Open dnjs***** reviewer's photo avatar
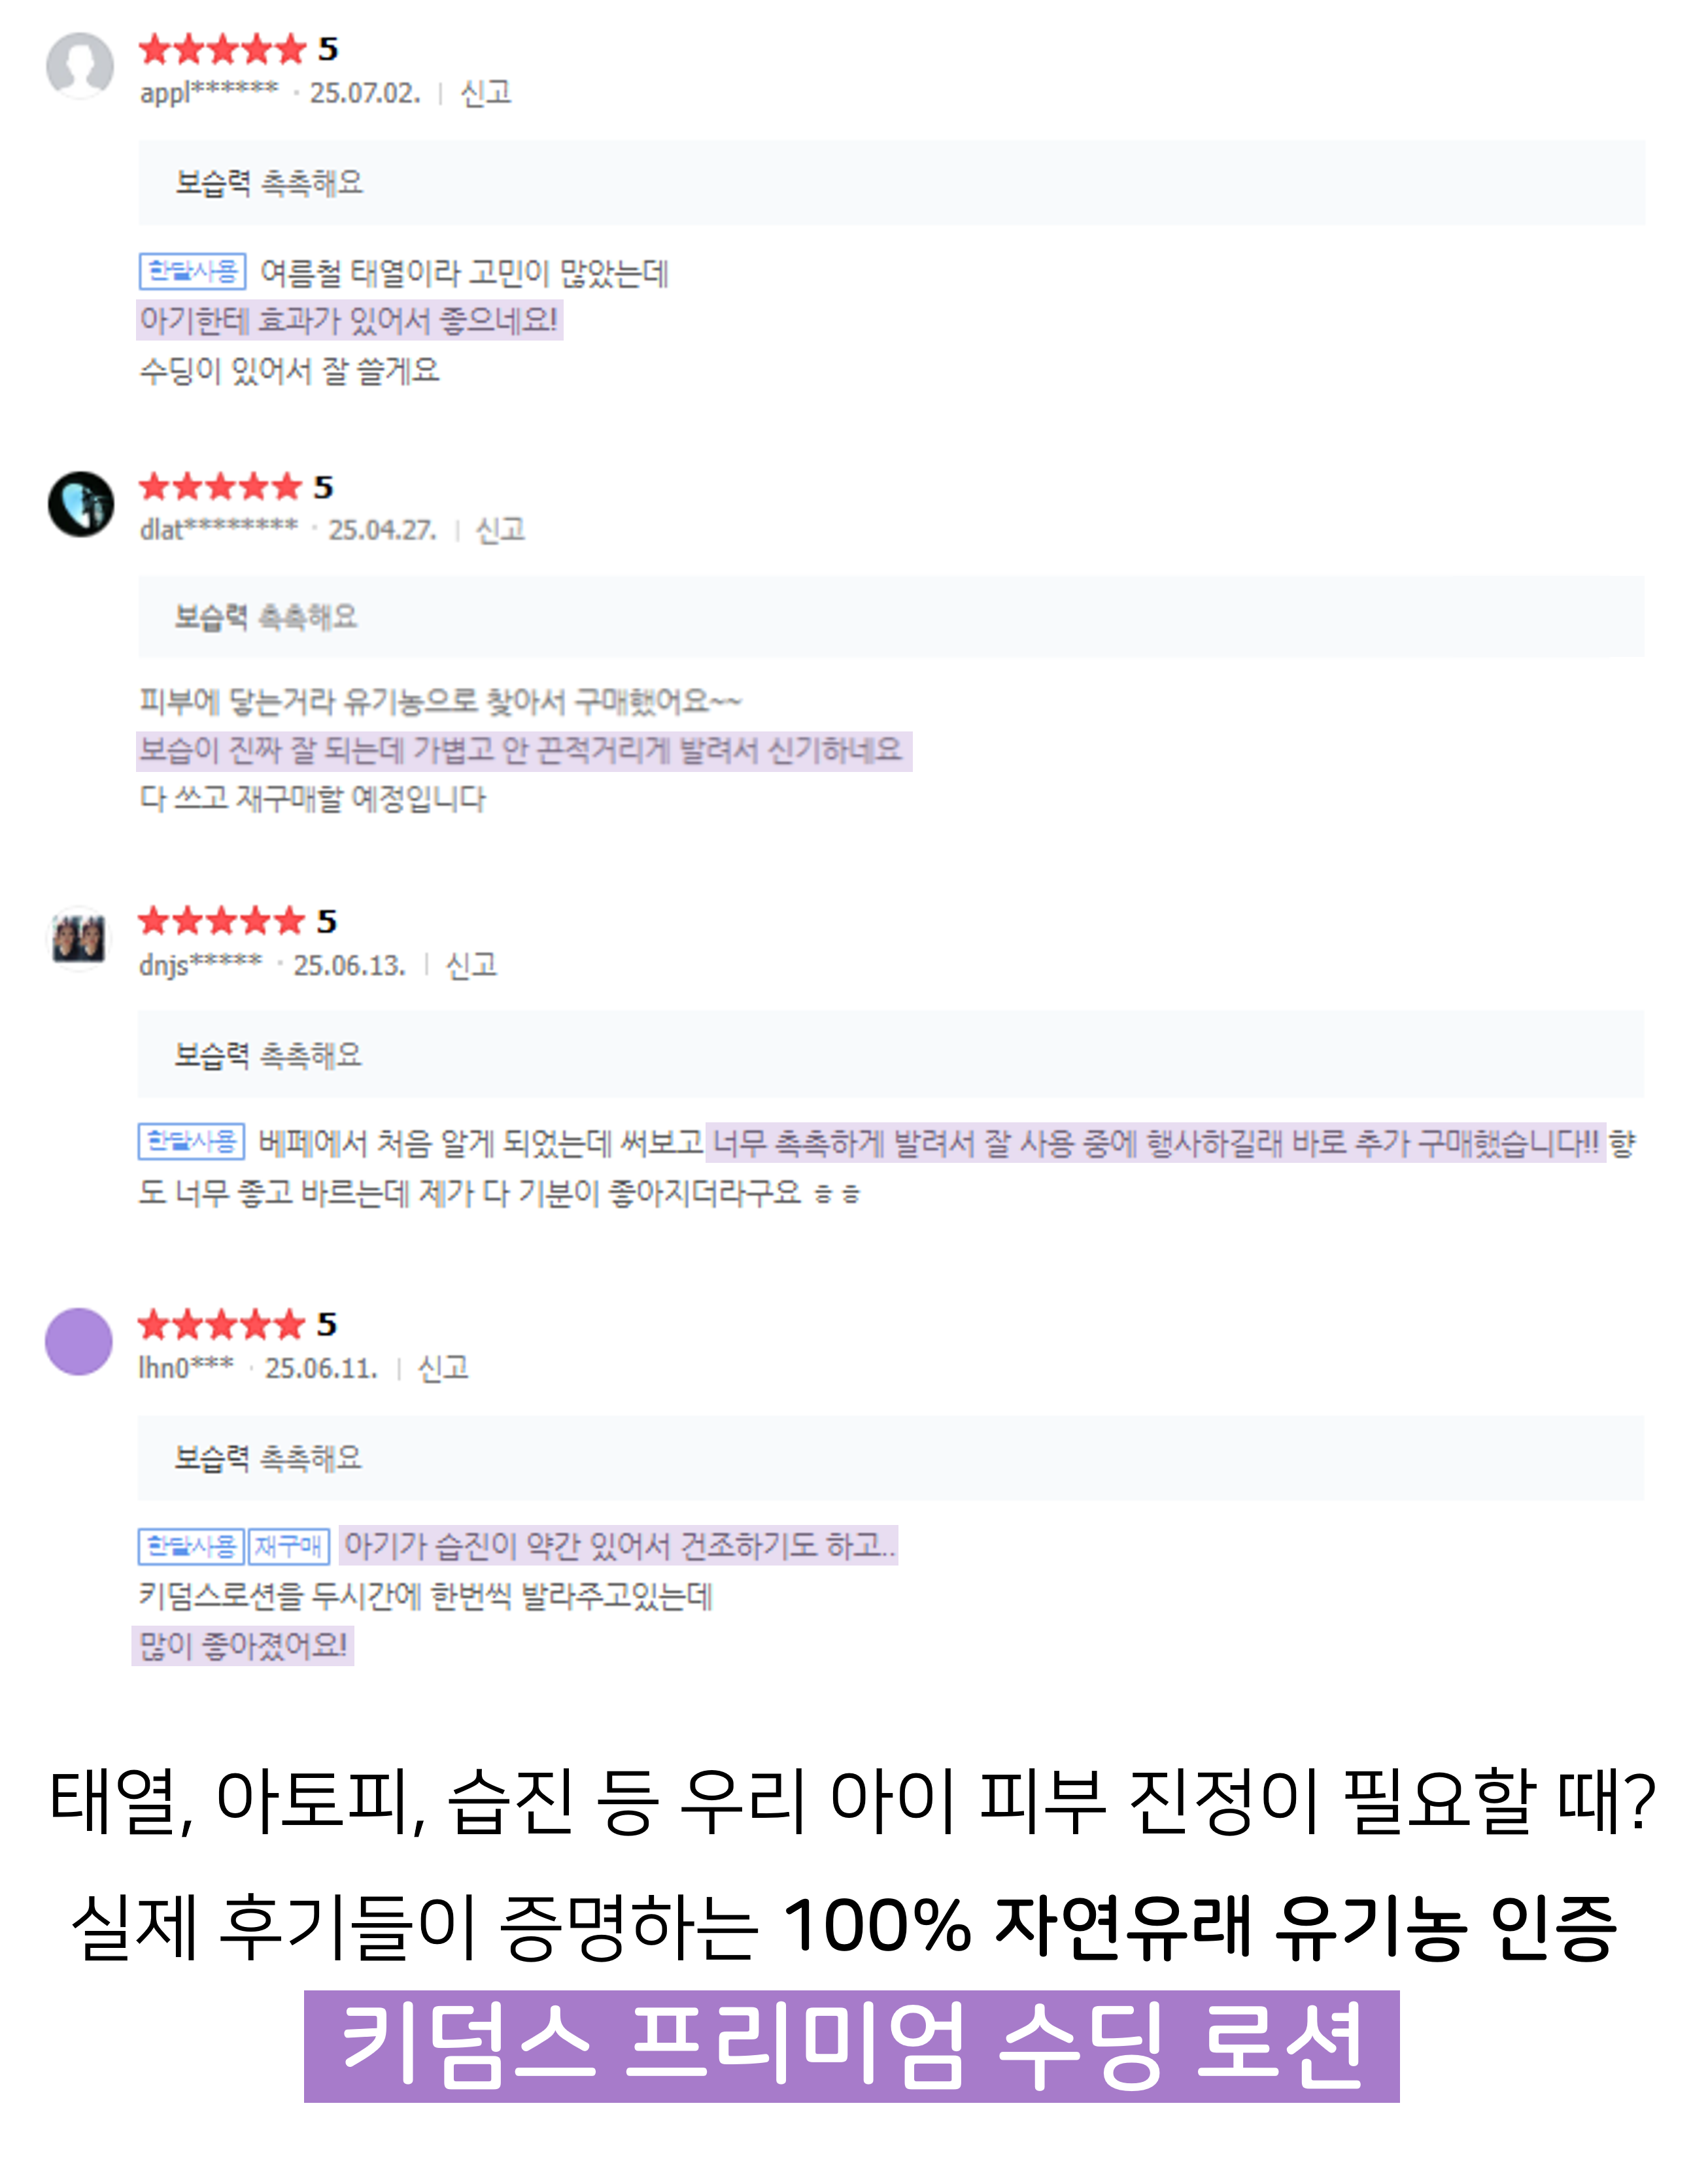The height and width of the screenshot is (2161, 1708). (x=79, y=939)
